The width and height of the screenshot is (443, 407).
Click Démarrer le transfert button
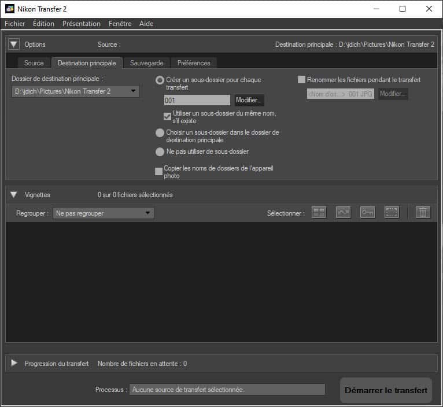click(386, 390)
